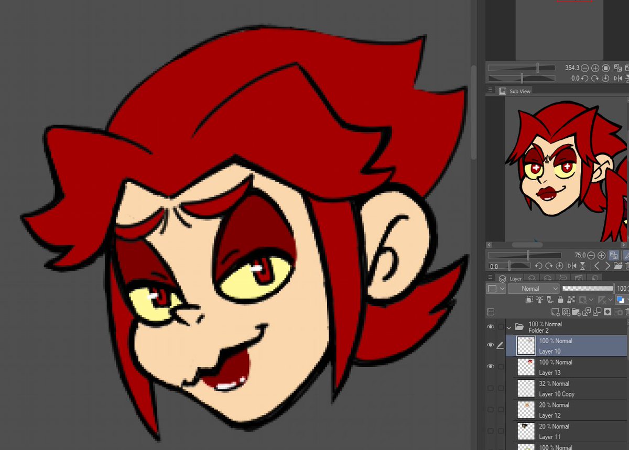Create a layer mask

pos(608,312)
